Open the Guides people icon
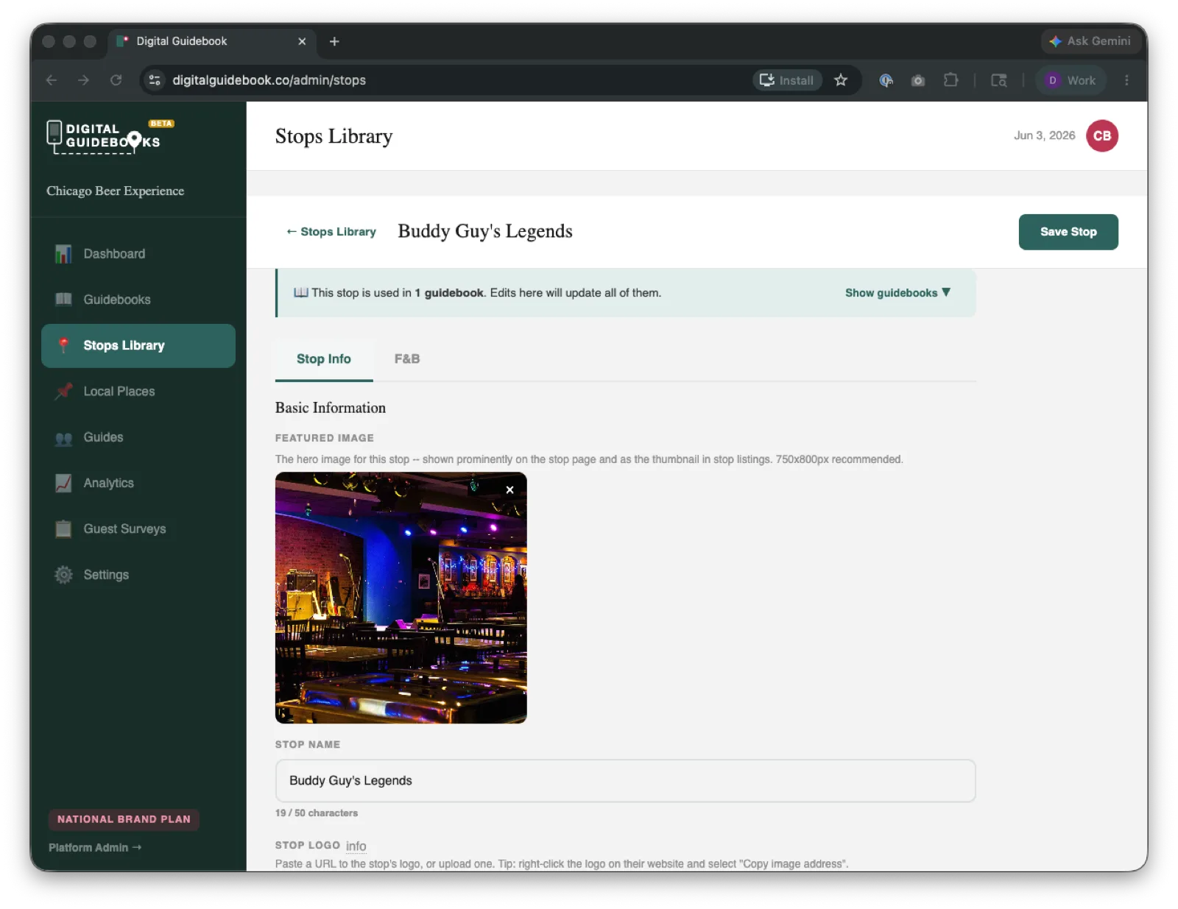Screen dimensions: 1178x909 63,438
